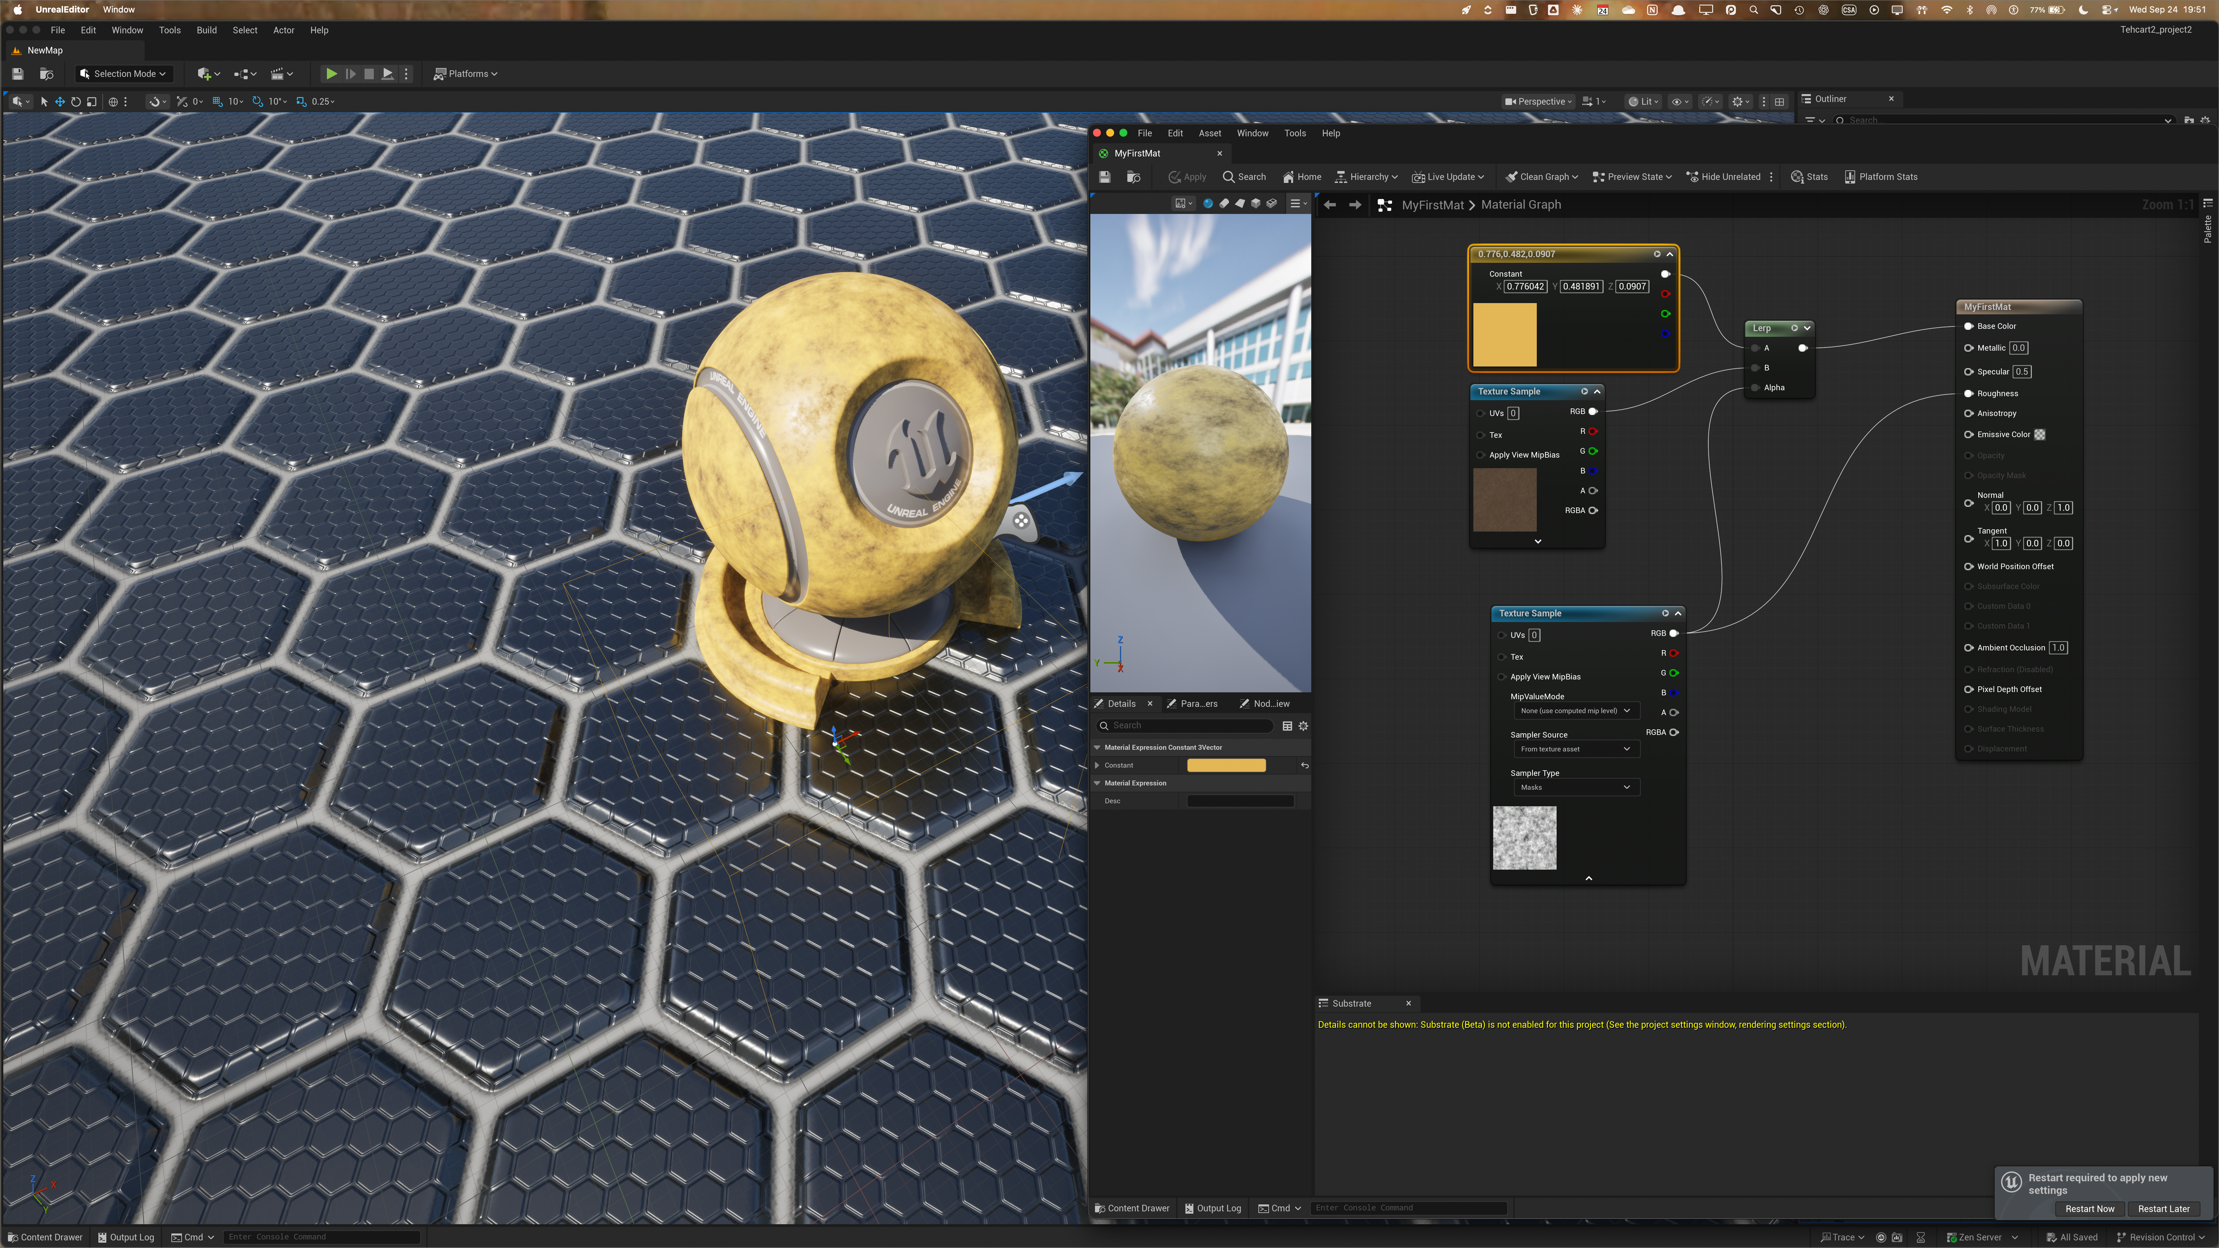
Task: Expand the Constant property row in Details
Action: coord(1097,766)
